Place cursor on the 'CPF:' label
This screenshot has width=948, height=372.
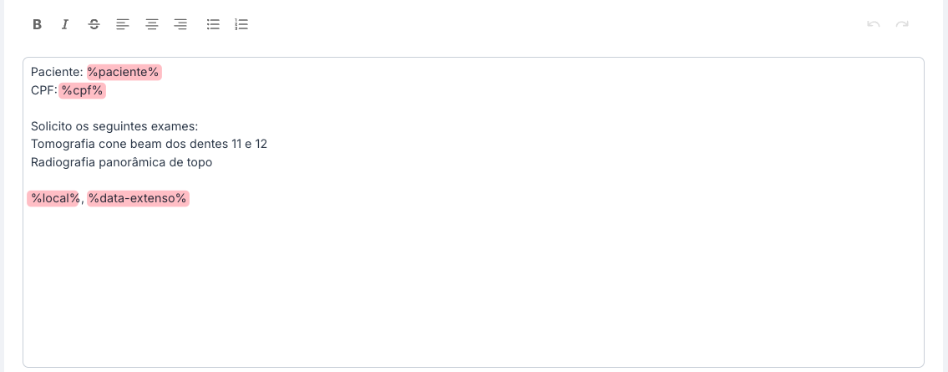pyautogui.click(x=43, y=90)
